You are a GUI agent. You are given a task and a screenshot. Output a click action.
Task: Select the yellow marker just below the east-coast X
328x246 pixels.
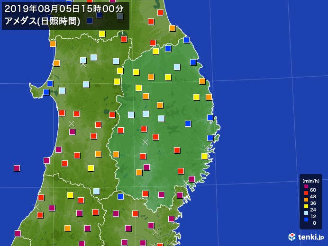point(205,157)
